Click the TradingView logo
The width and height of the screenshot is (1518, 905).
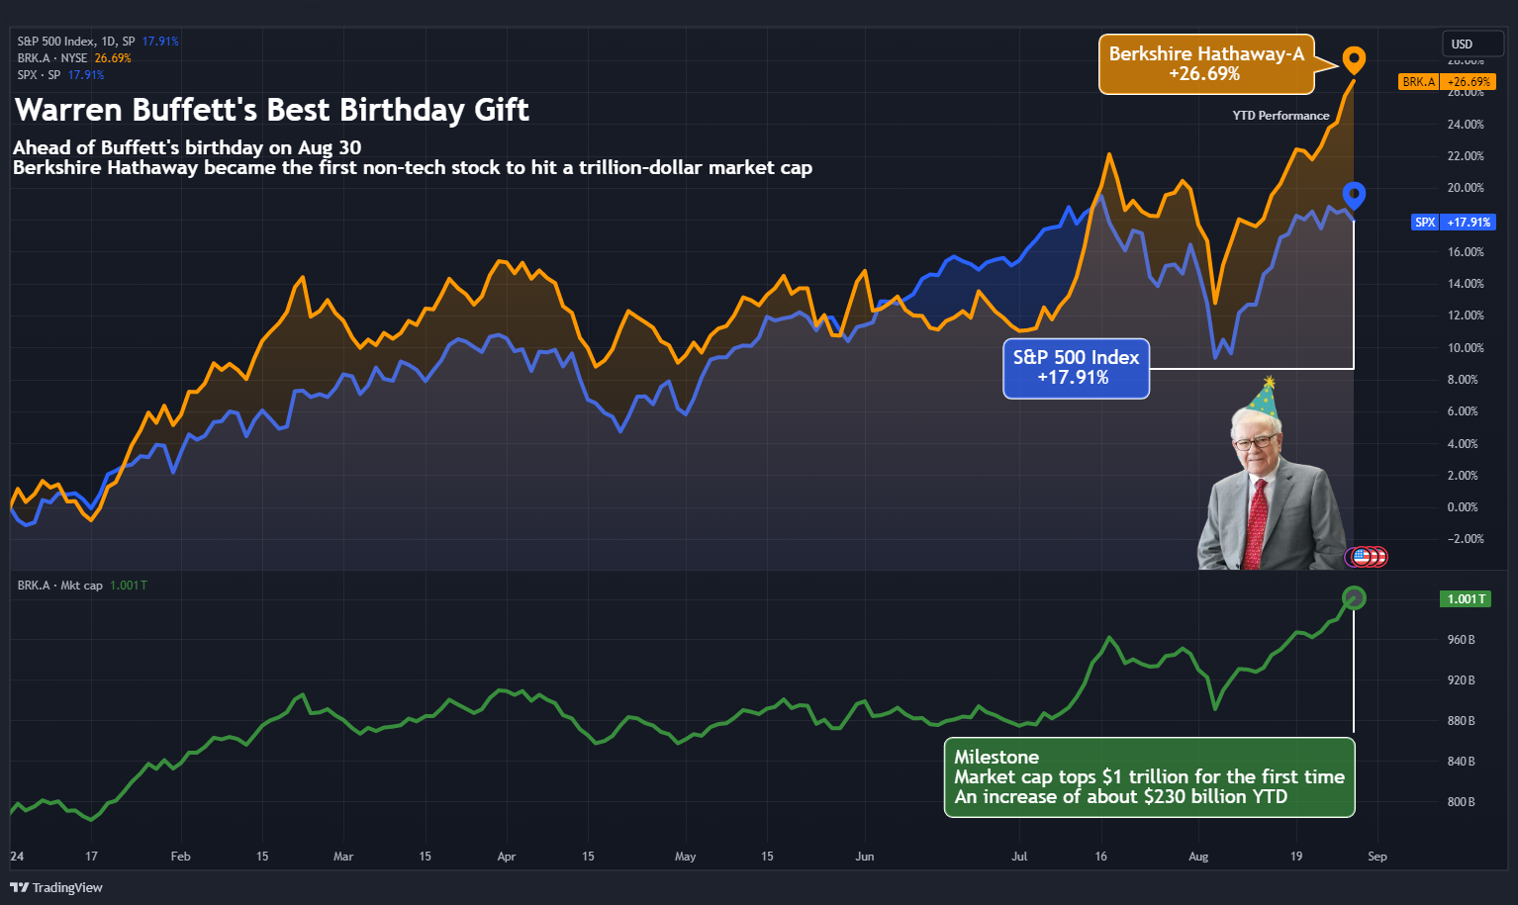[x=56, y=887]
